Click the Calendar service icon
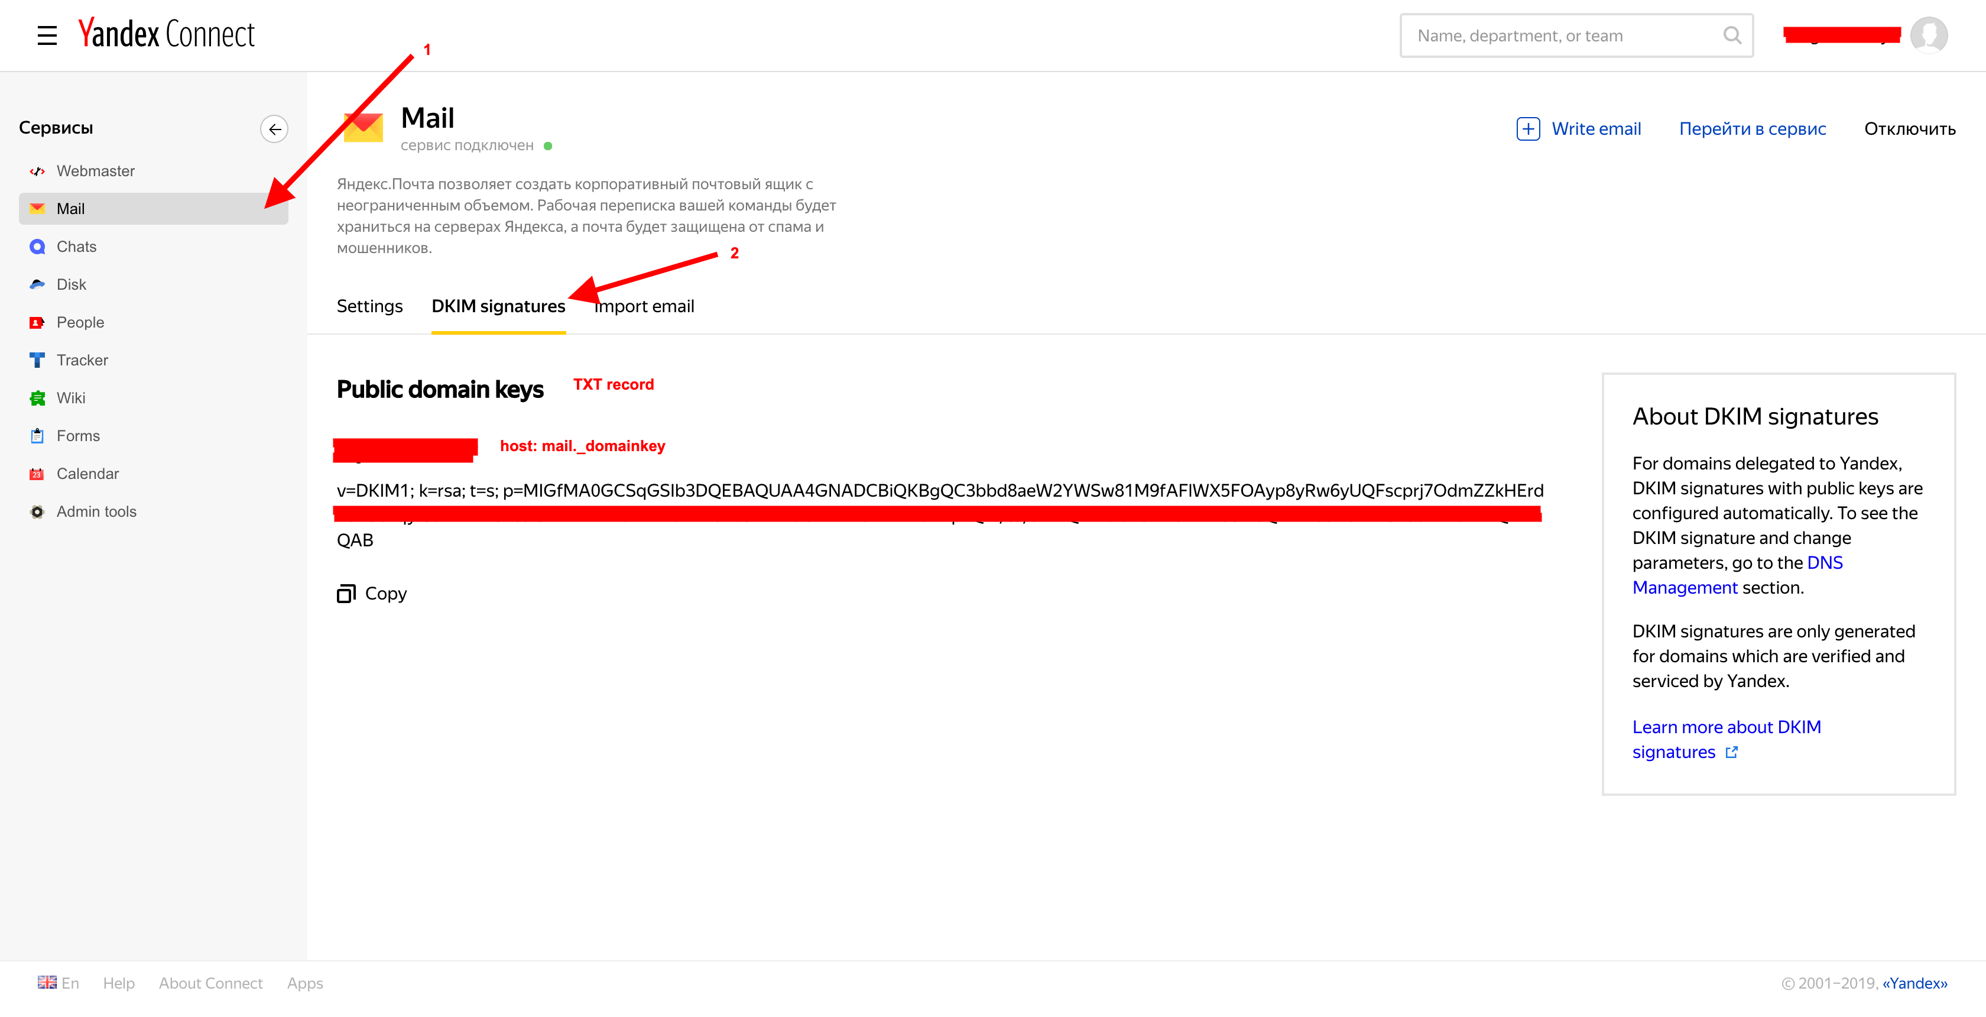 click(37, 474)
